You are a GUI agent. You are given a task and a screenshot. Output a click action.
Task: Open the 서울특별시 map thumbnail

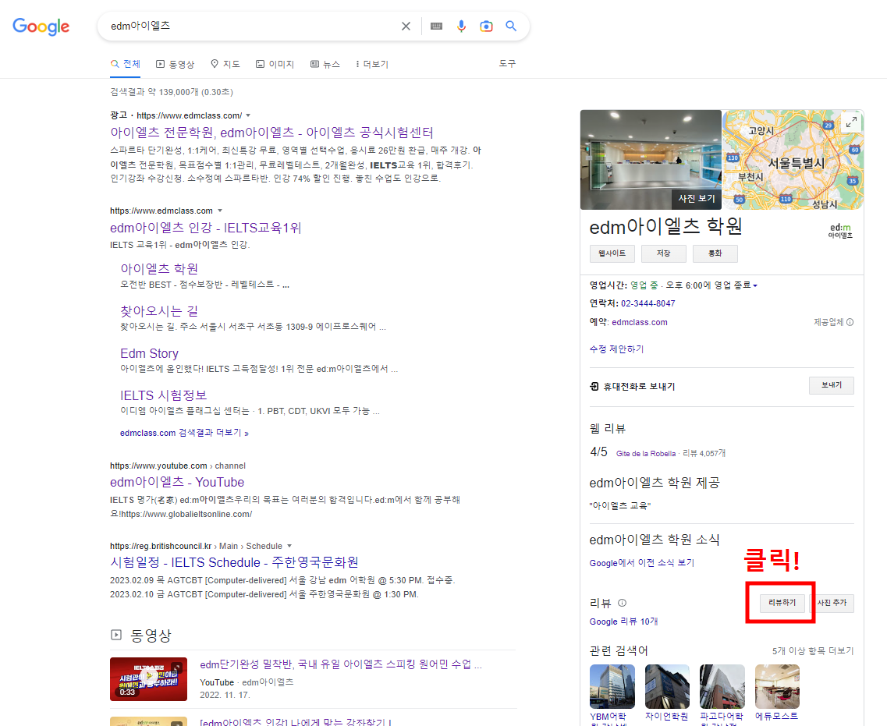pos(793,159)
